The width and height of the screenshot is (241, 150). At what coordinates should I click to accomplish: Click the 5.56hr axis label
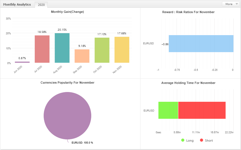point(177,132)
